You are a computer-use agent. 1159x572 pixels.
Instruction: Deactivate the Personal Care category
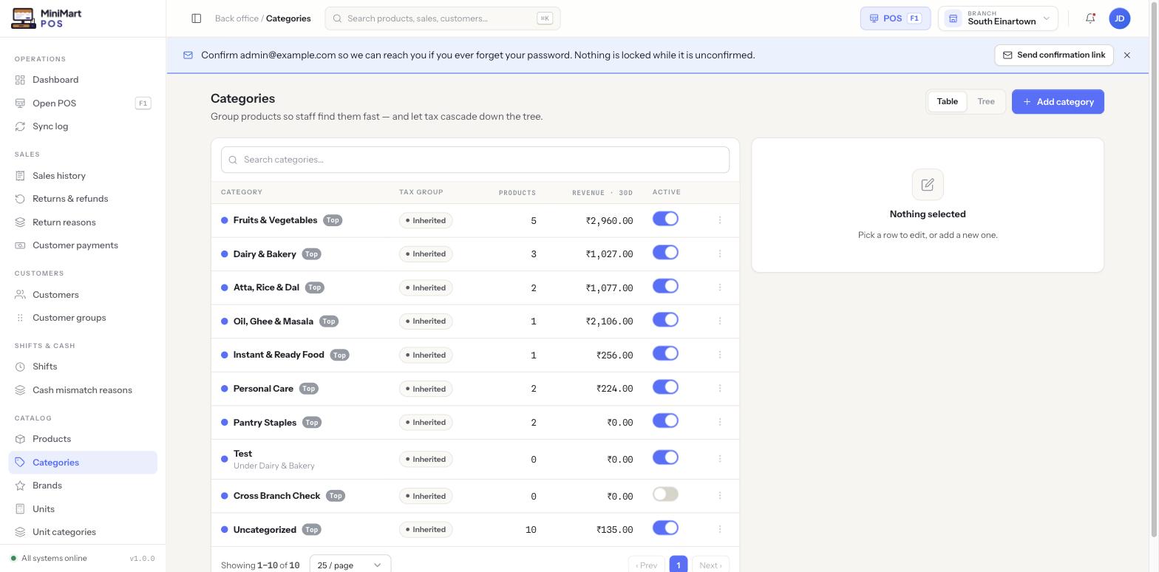665,387
